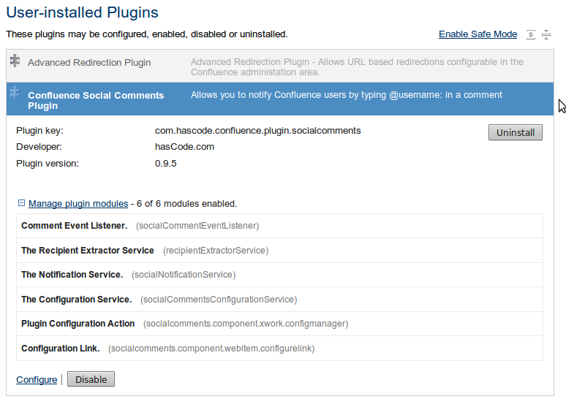This screenshot has height=407, width=566.
Task: Click the socialNotificationService key text
Action: coord(184,275)
